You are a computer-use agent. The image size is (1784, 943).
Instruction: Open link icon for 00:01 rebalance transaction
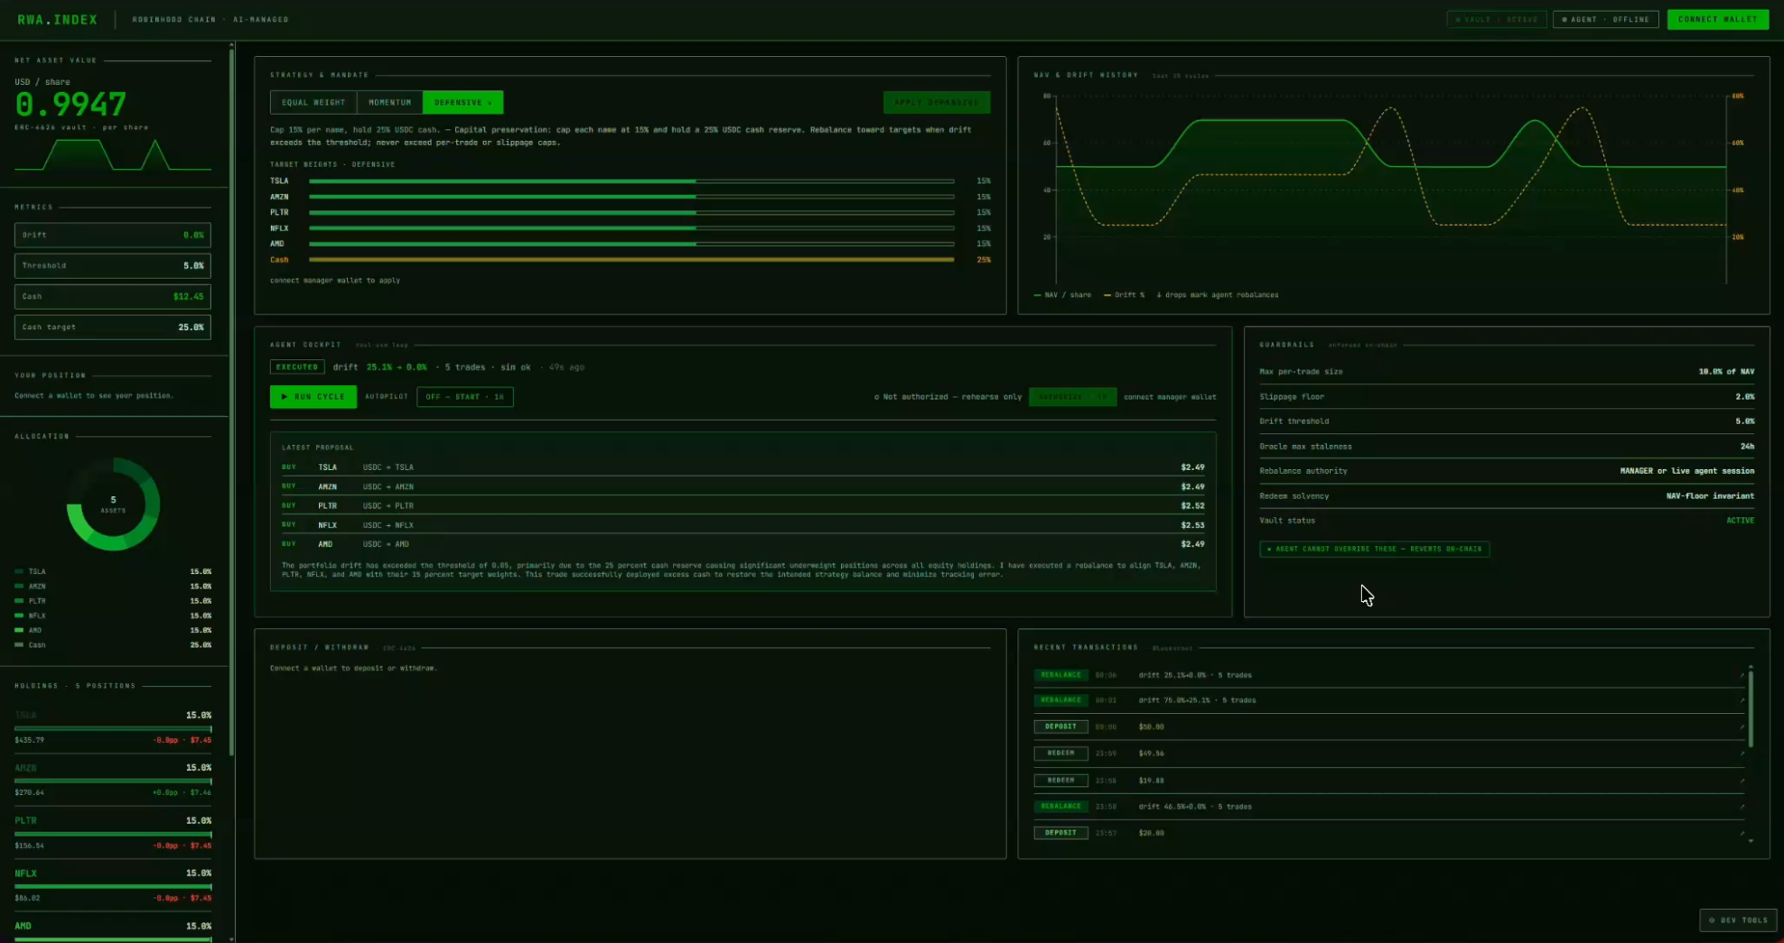pos(1742,700)
